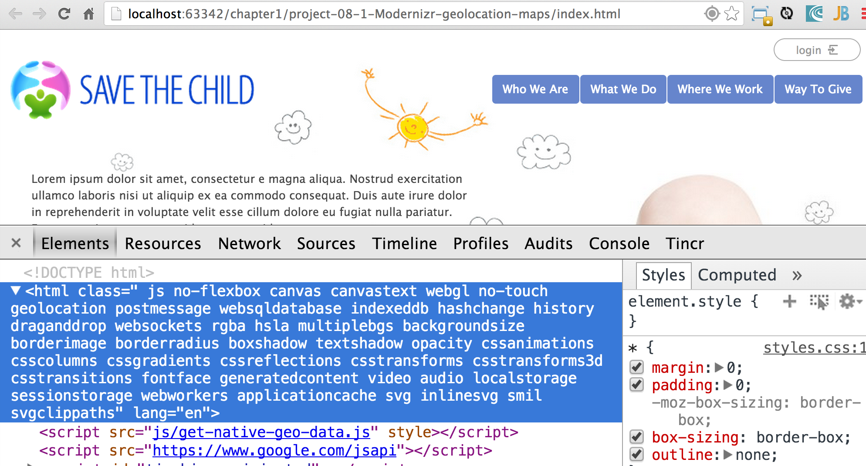The width and height of the screenshot is (866, 466).
Task: Uncheck the margin property checkbox
Action: click(x=637, y=368)
